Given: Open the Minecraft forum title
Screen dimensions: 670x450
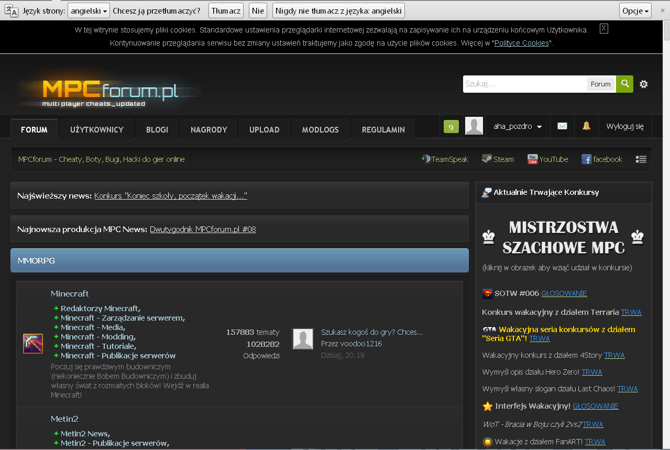Looking at the screenshot, I should point(70,293).
